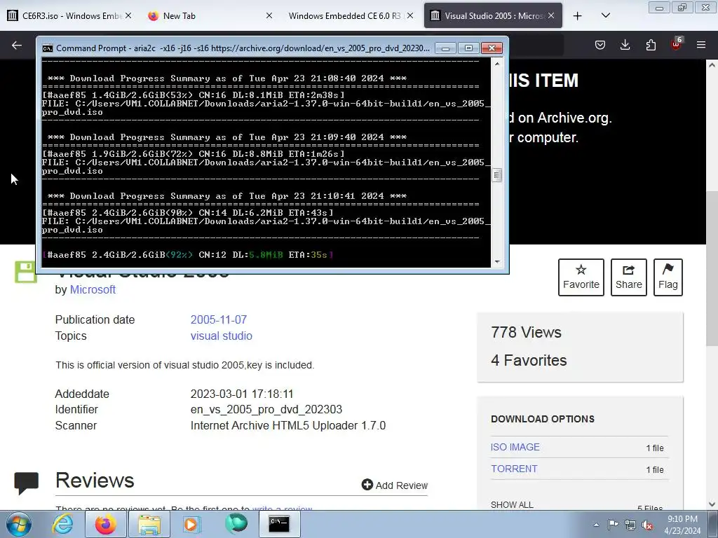Viewport: 718px width, 538px height.
Task: Switch to Command Prompt taskbar button
Action: (x=279, y=524)
